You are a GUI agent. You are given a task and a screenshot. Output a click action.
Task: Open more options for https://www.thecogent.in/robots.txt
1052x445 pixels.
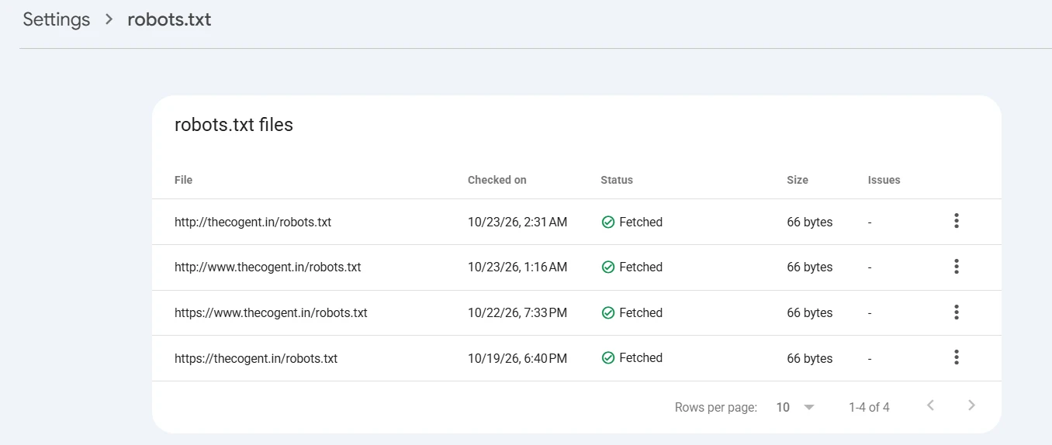click(957, 312)
